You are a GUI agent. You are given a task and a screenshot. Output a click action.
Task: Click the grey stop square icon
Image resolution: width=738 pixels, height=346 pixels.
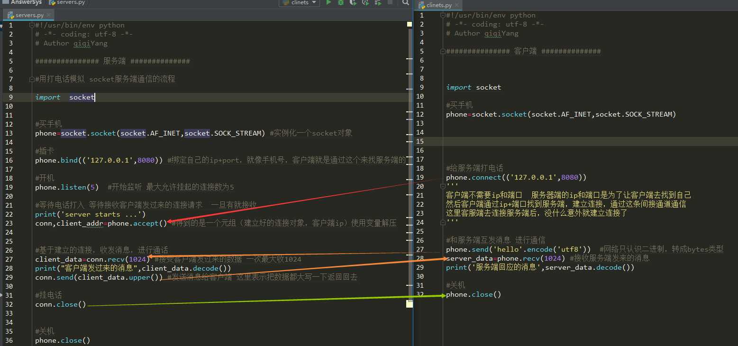[x=390, y=2]
